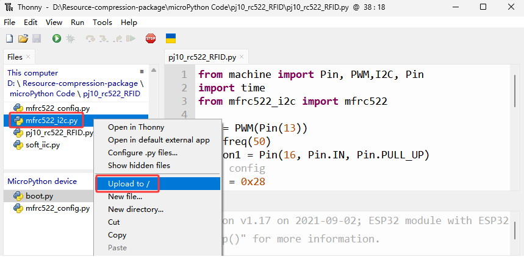Screen dimensions: 524x257
Task: Open the files panel hamburger menu
Action: pyautogui.click(x=142, y=72)
